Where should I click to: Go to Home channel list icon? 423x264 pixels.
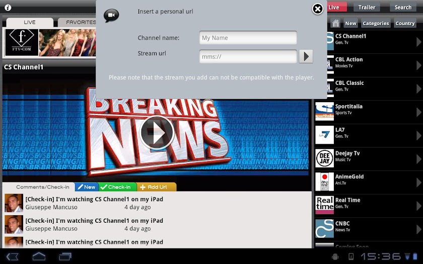pos(335,23)
